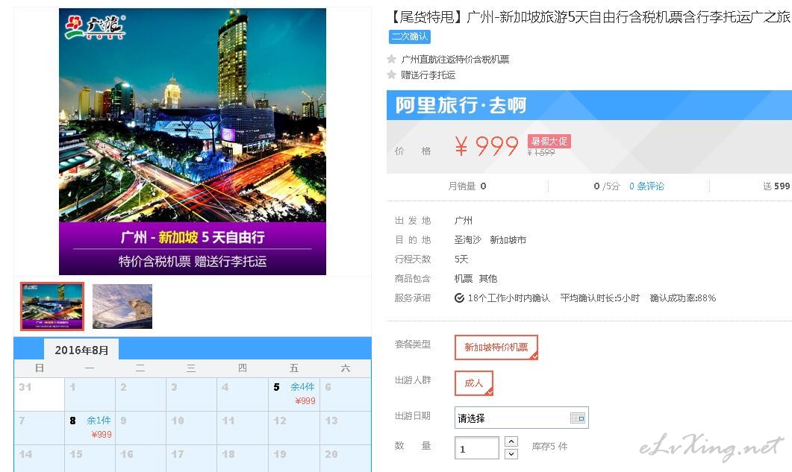Open the calendar icon in the date field
Viewport: 792px width, 472px height.
click(577, 418)
